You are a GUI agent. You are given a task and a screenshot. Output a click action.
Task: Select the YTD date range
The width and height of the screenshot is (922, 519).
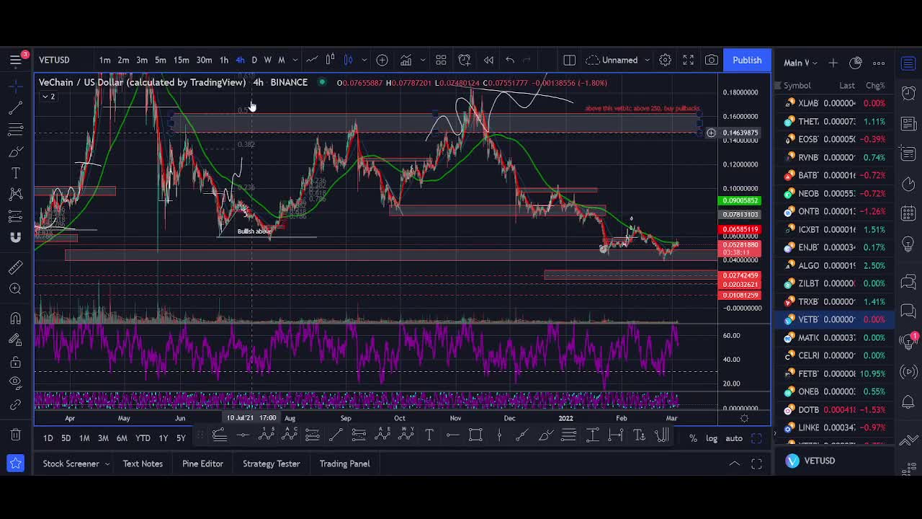pos(143,438)
